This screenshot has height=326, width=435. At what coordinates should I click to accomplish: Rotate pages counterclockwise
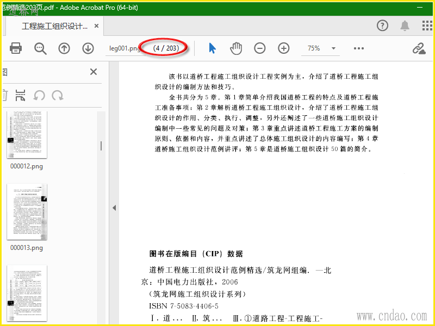39,96
